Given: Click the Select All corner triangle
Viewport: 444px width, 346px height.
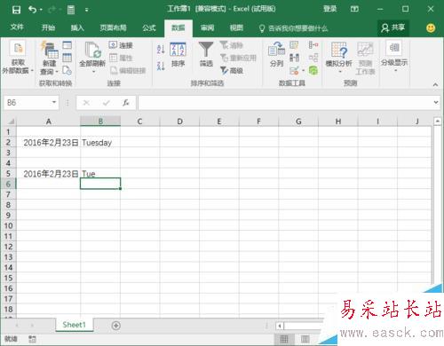Looking at the screenshot, I should [x=11, y=122].
